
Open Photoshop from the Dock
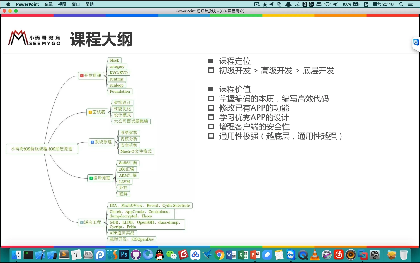click(124, 254)
